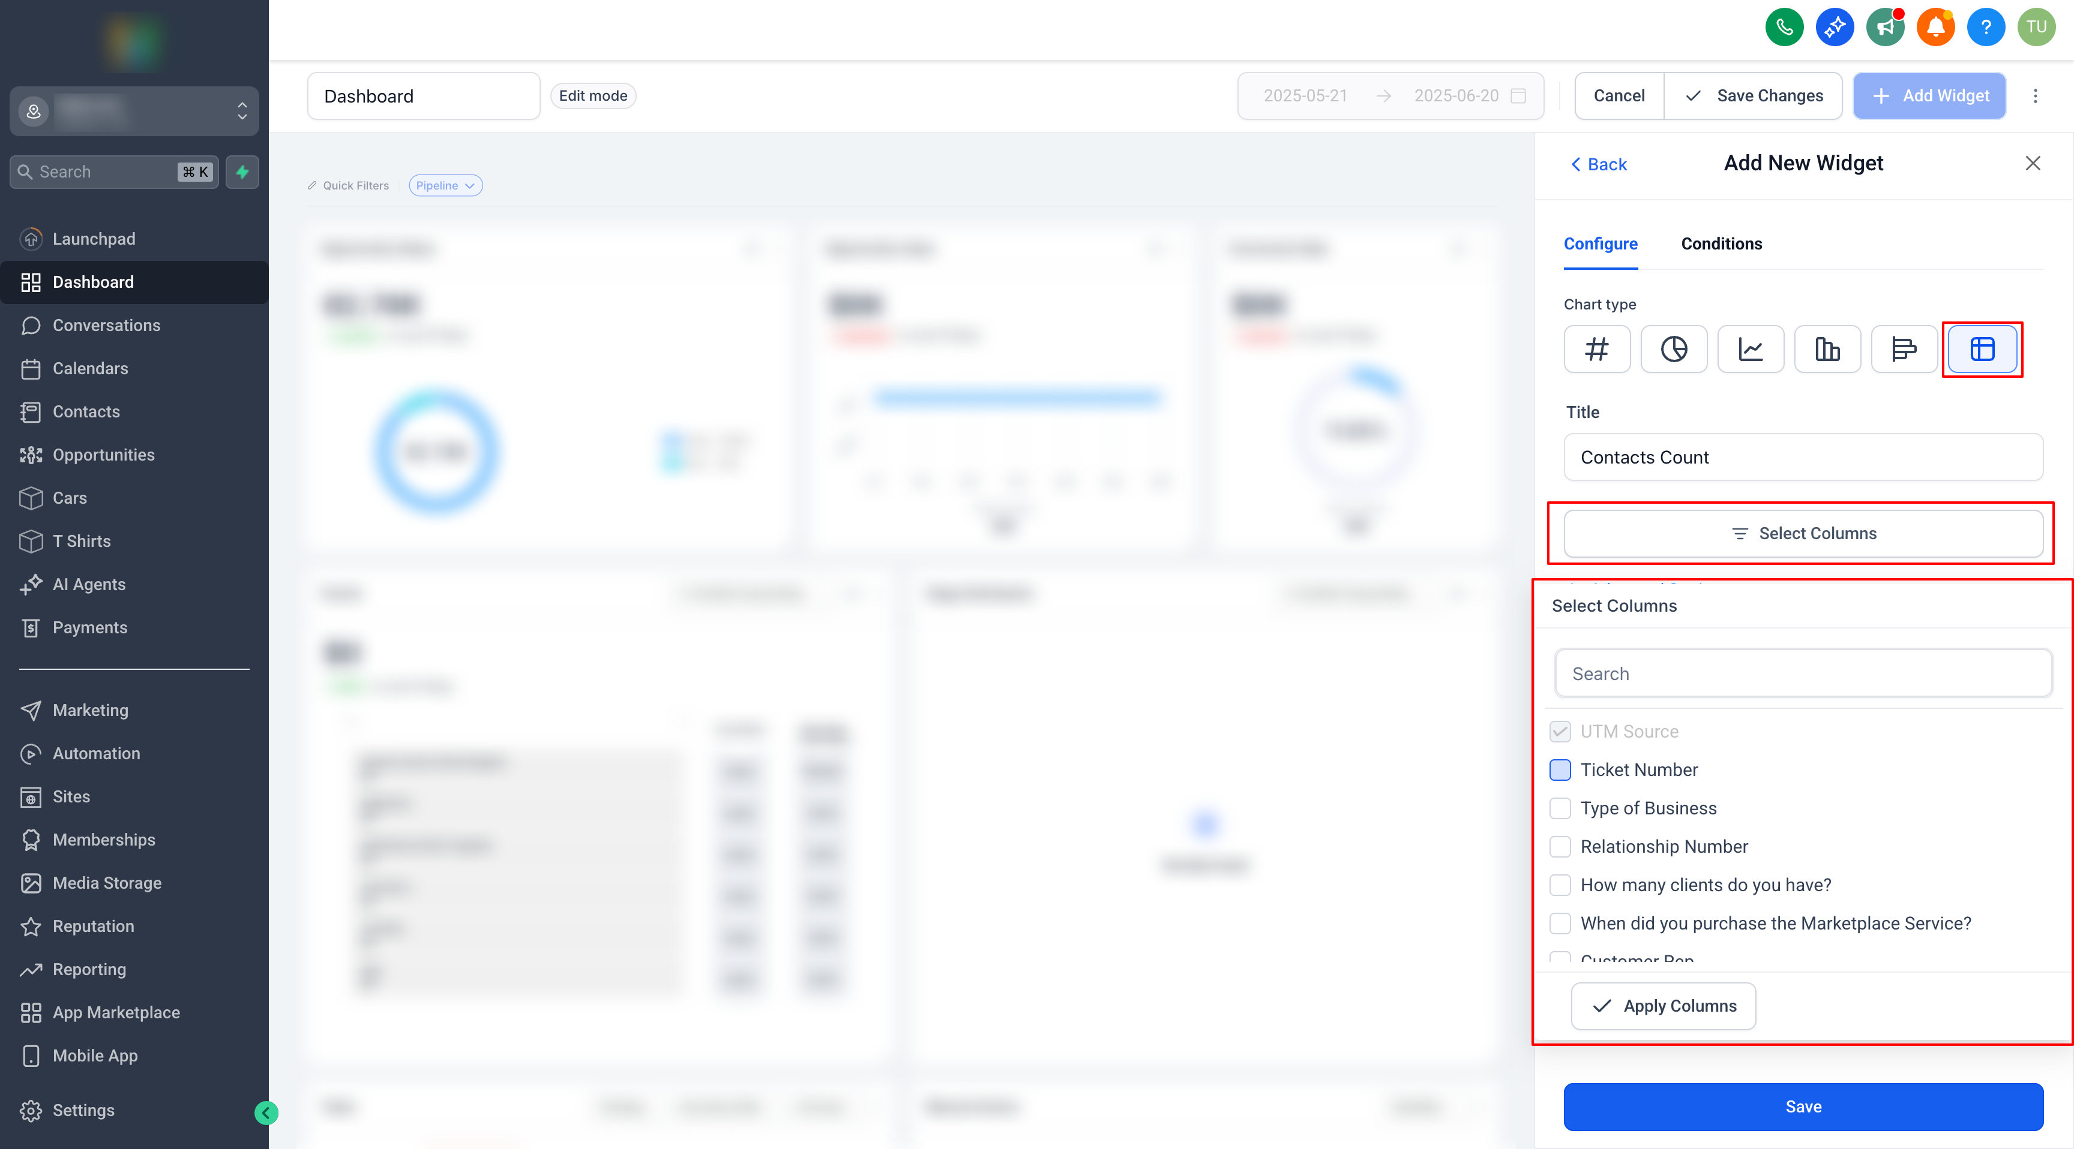Open Reporting from the sidebar
Image resolution: width=2074 pixels, height=1149 pixels.
tap(89, 970)
